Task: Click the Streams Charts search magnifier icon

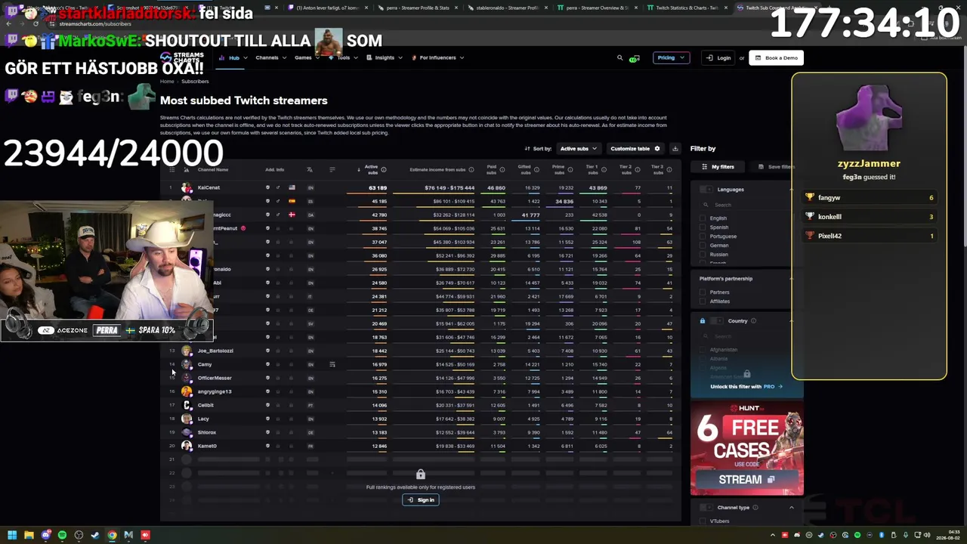Action: pyautogui.click(x=620, y=57)
